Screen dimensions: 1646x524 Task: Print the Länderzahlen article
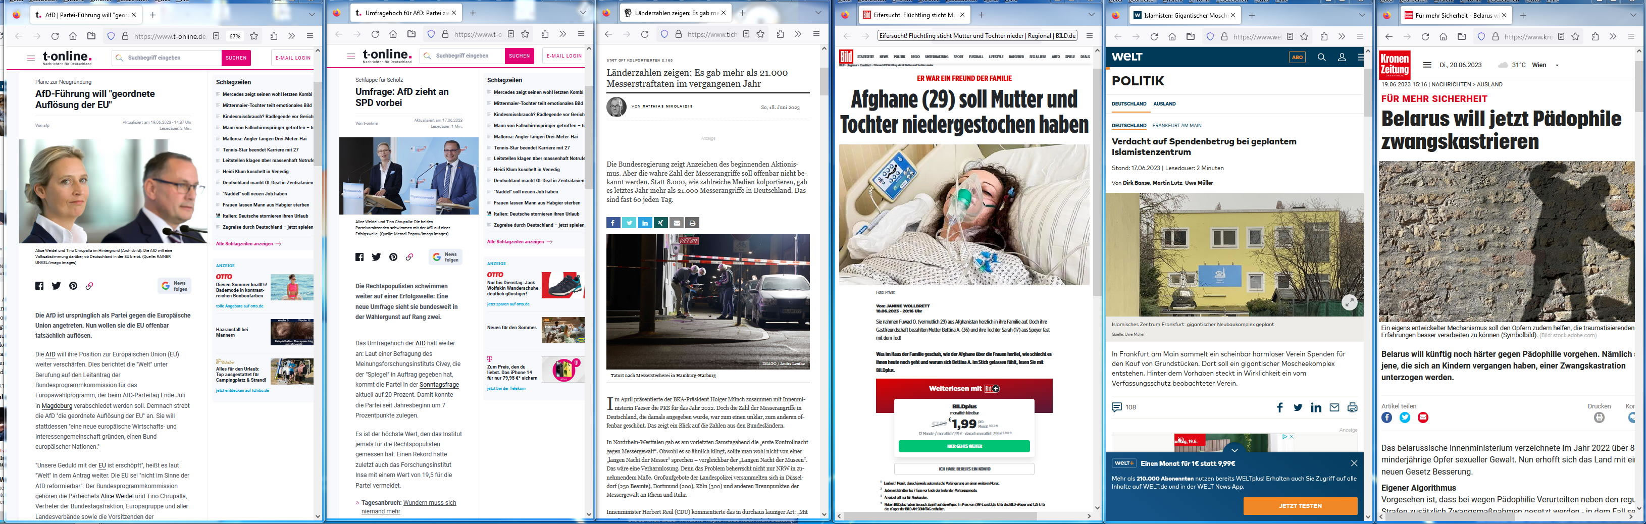coord(693,223)
